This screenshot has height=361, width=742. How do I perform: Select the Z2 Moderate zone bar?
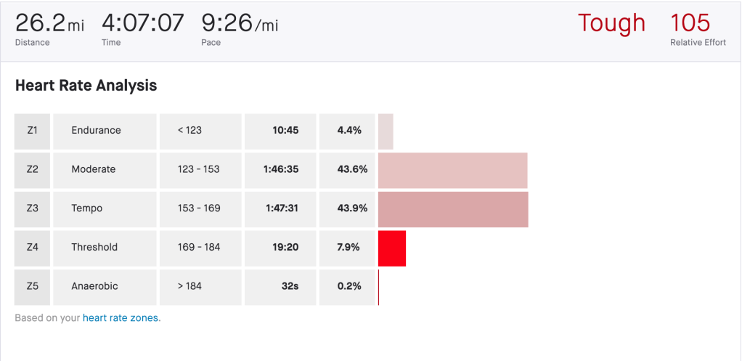pyautogui.click(x=452, y=170)
